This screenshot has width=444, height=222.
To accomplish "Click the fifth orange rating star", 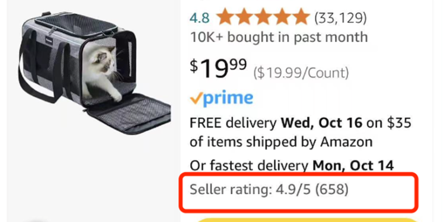I will pos(300,17).
